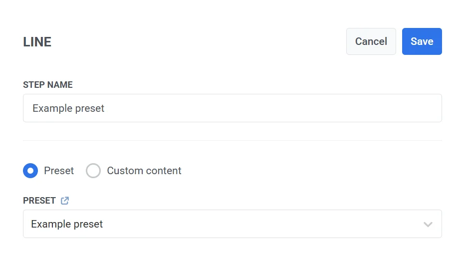Click the STEP NAME field label
This screenshot has height=255, width=458.
coord(48,85)
